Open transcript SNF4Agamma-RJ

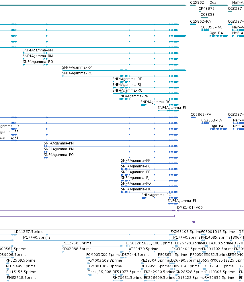127,85
